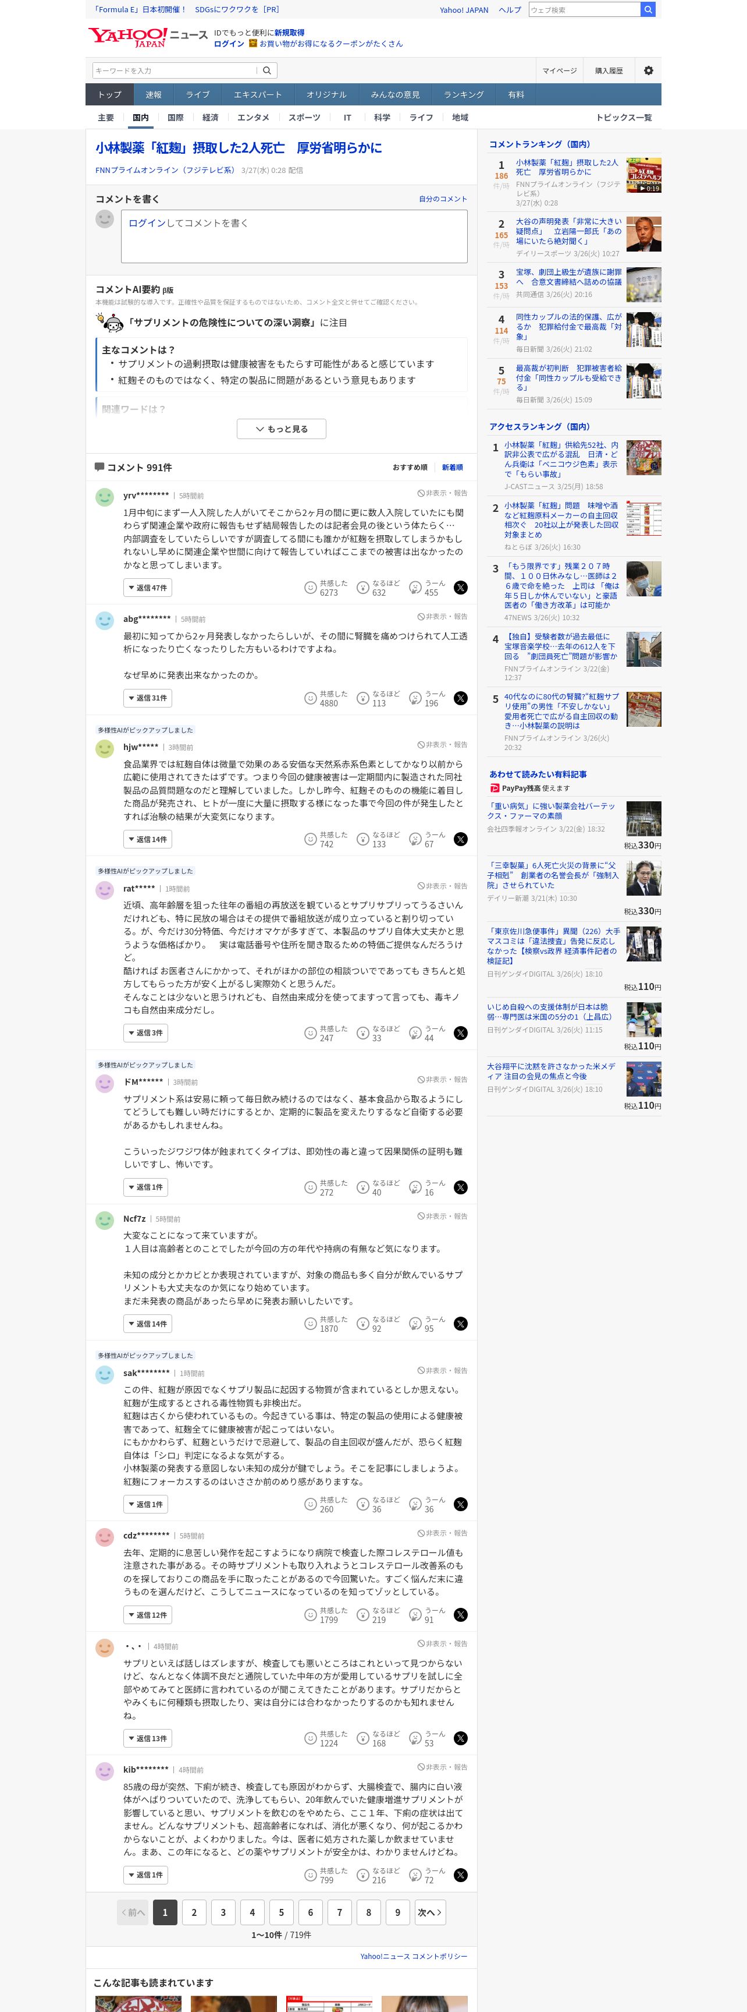Screen dimensions: 747x2012
Task: Expand 返信12件 replies
Action: [148, 1615]
